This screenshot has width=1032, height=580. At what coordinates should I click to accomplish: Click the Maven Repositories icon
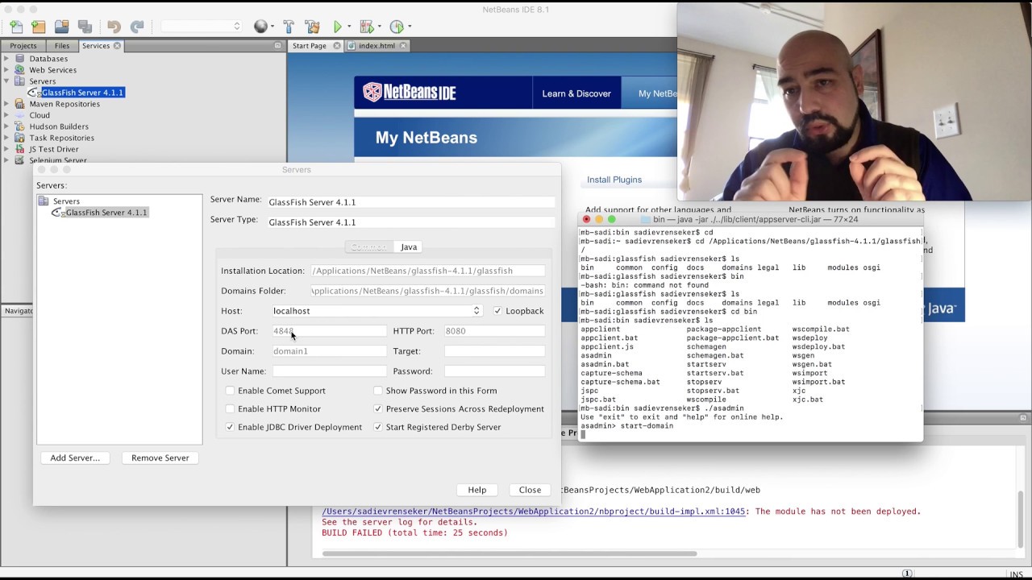pyautogui.click(x=21, y=104)
